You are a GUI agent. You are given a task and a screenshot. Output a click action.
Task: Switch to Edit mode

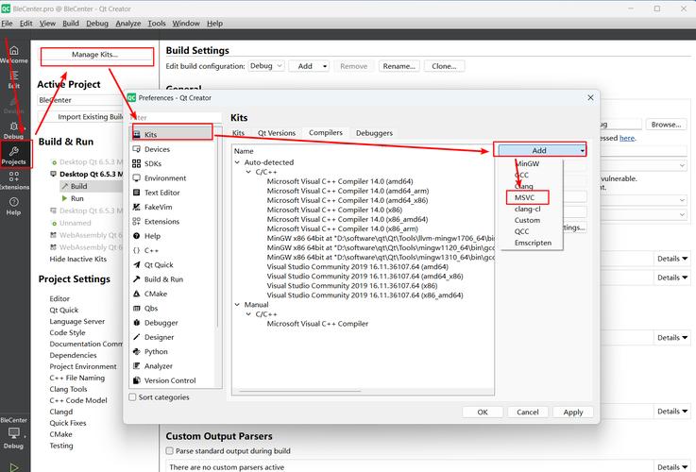[14, 80]
